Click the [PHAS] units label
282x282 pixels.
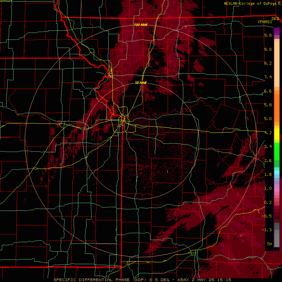point(265,22)
